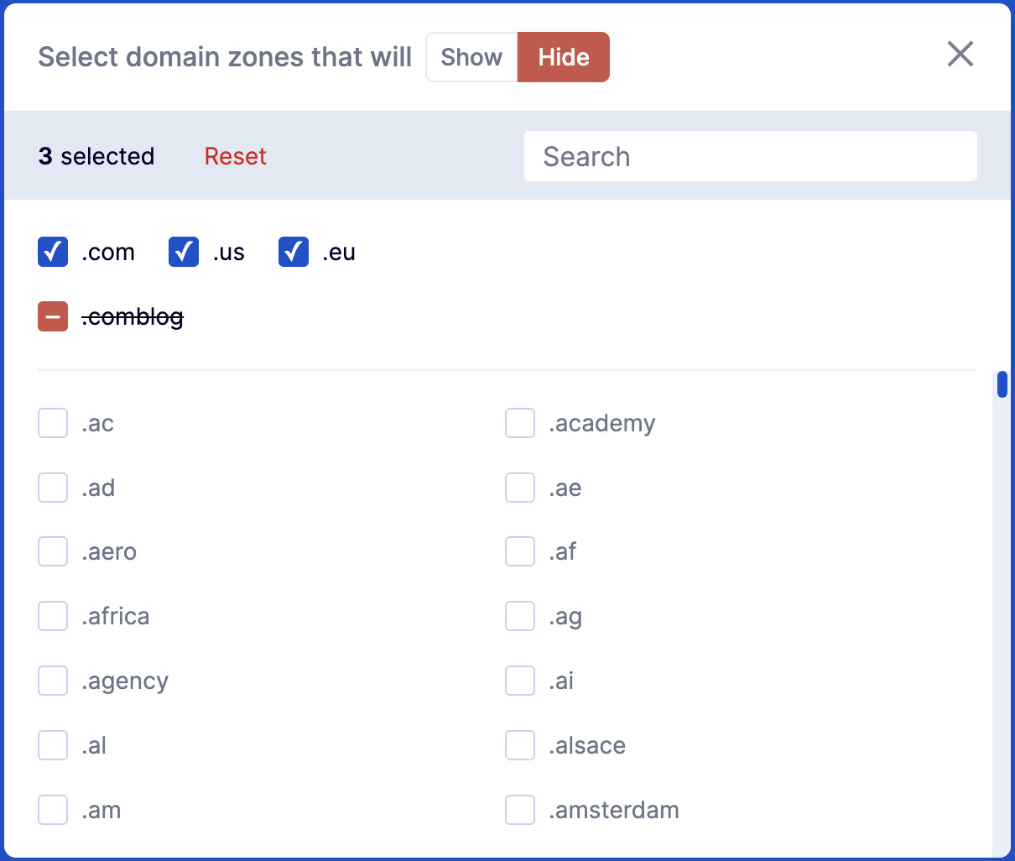Select the .ai domain zone

tap(520, 681)
